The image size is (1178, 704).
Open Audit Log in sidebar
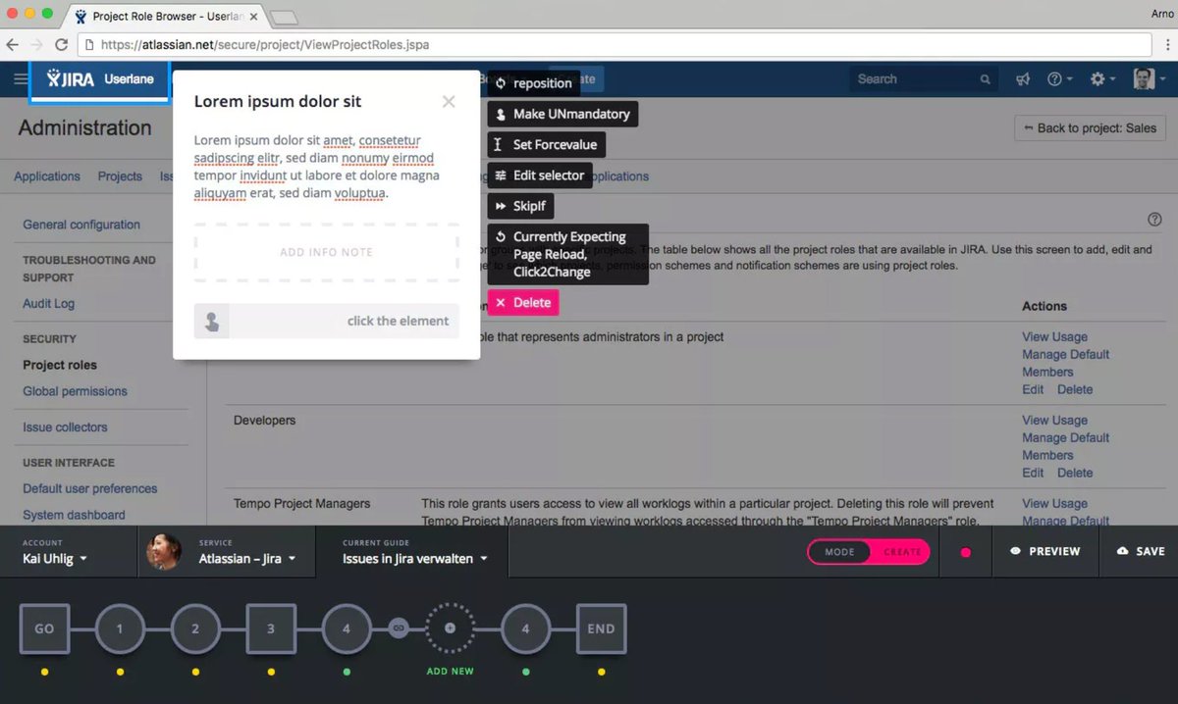[x=49, y=304]
